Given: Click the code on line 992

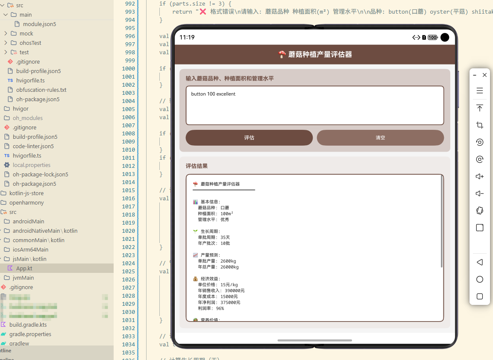Looking at the screenshot, I should [x=195, y=4].
